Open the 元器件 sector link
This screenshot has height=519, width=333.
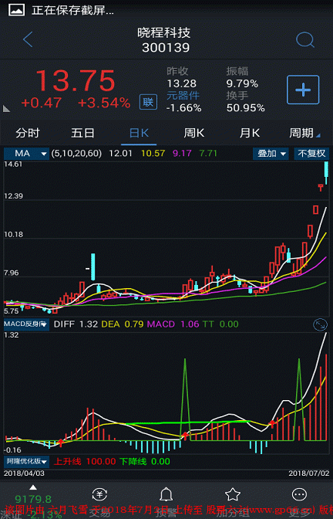[183, 95]
